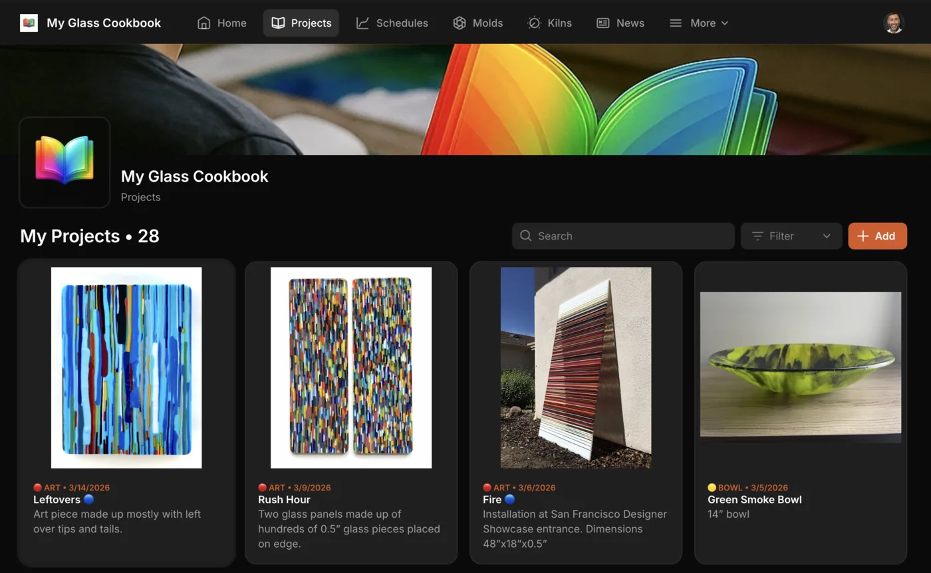This screenshot has width=931, height=573.
Task: Click the 'ART • 3/9/2026' label
Action: point(299,487)
